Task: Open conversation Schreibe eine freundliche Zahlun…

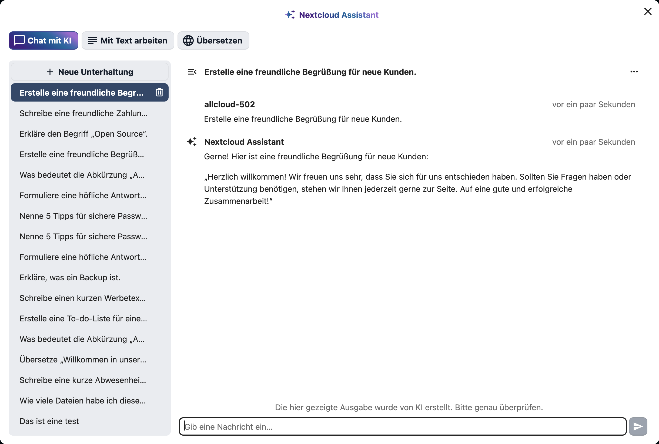Action: coord(89,113)
